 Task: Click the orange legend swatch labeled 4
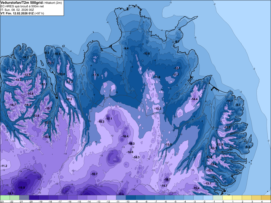[266, 198]
